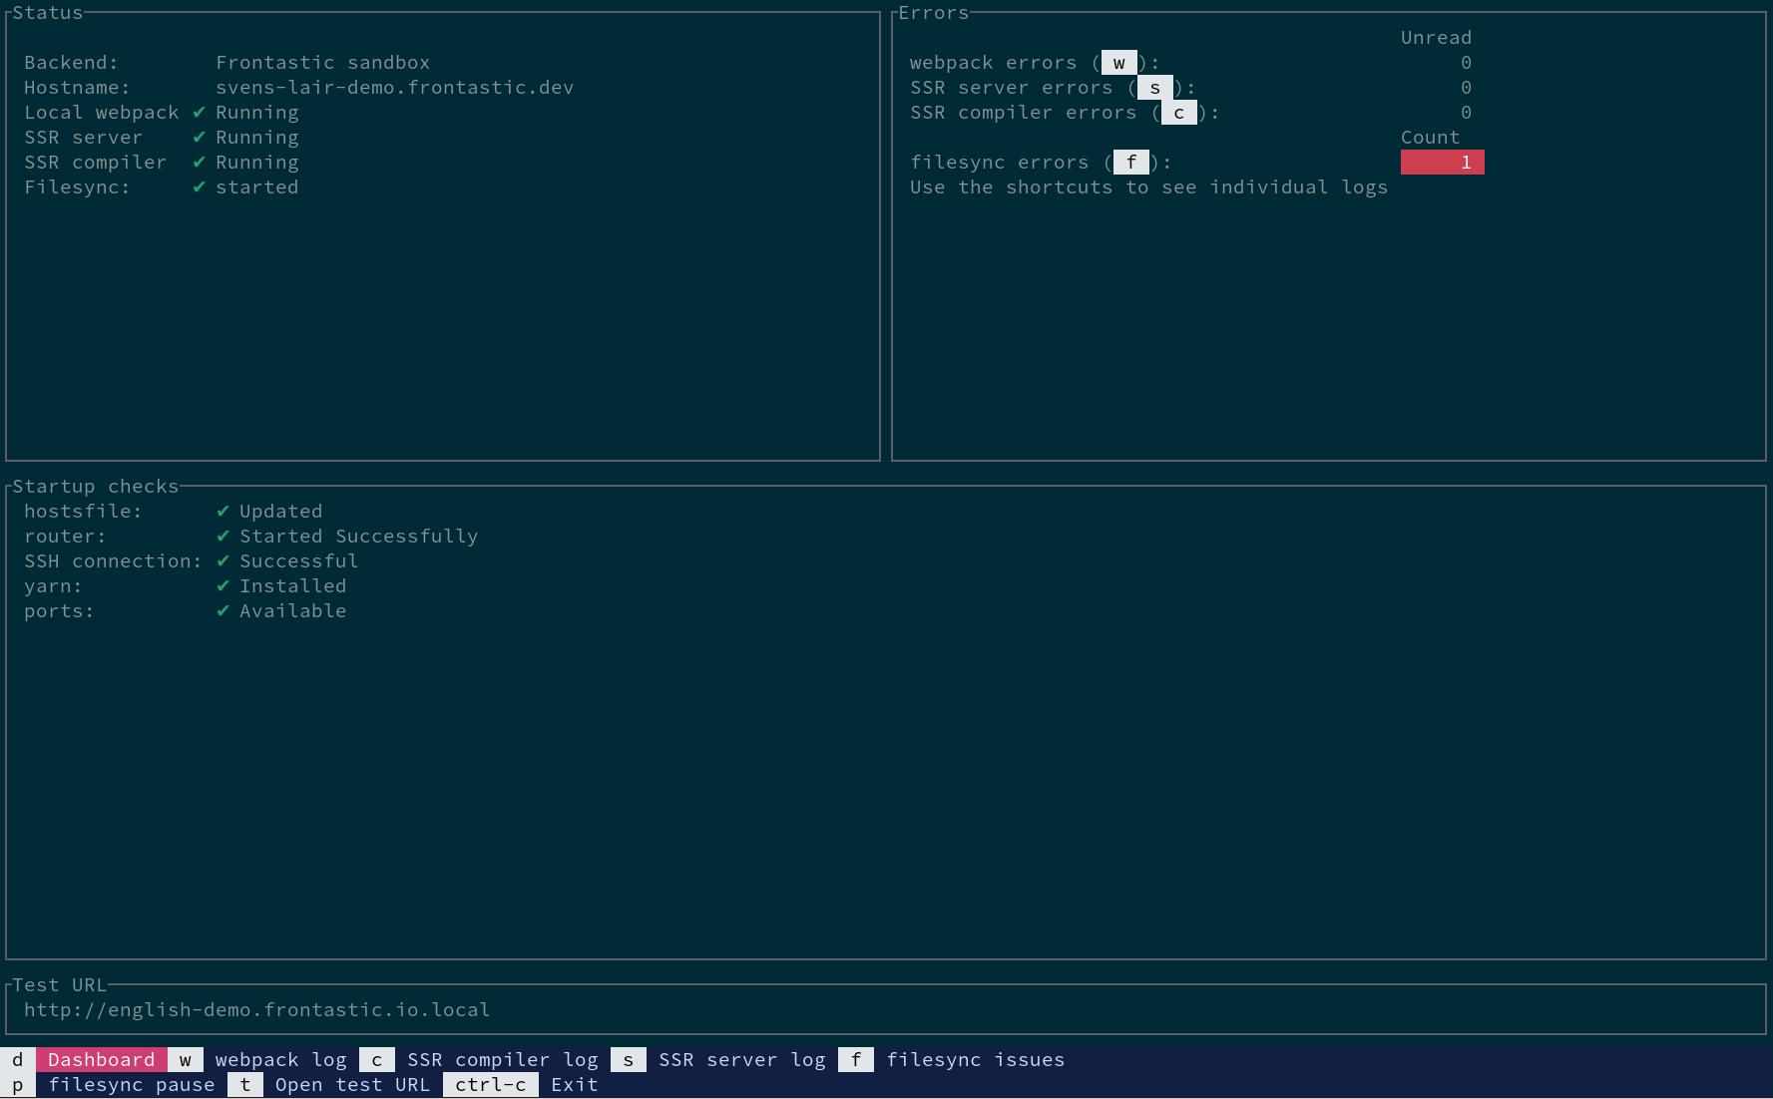Click the red filesync error count 1
Image resolution: width=1773 pixels, height=1099 pixels.
(x=1443, y=162)
